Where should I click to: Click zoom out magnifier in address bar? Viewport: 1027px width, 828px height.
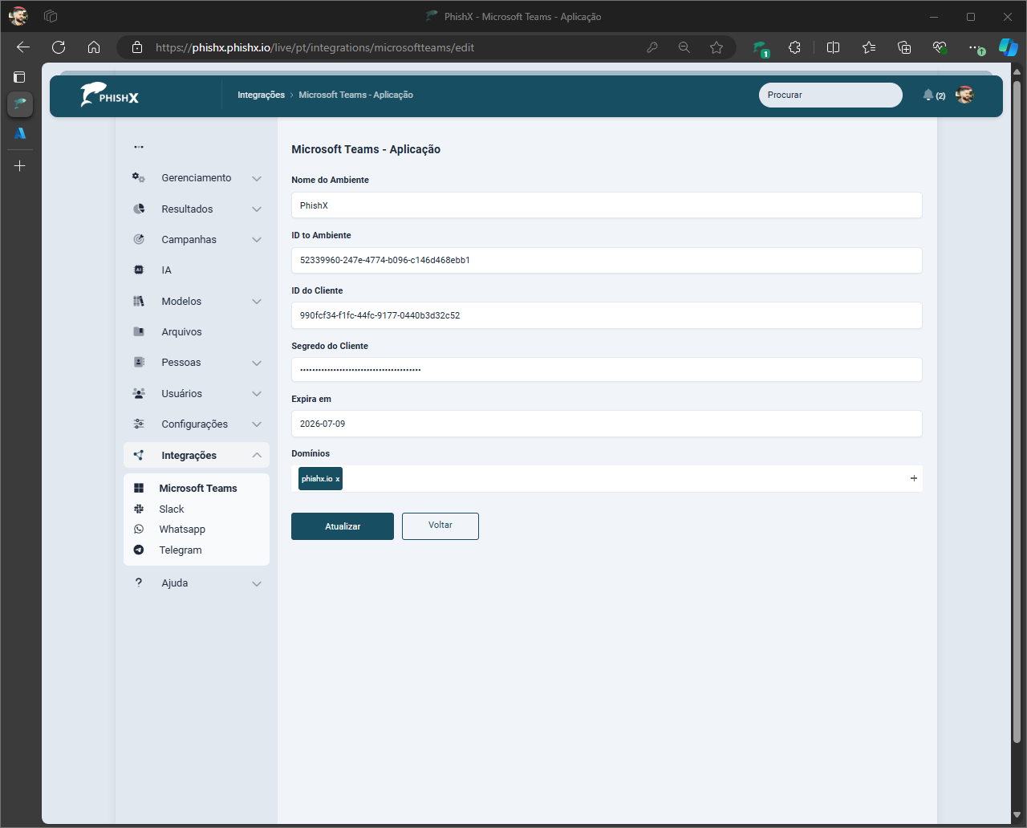(684, 47)
